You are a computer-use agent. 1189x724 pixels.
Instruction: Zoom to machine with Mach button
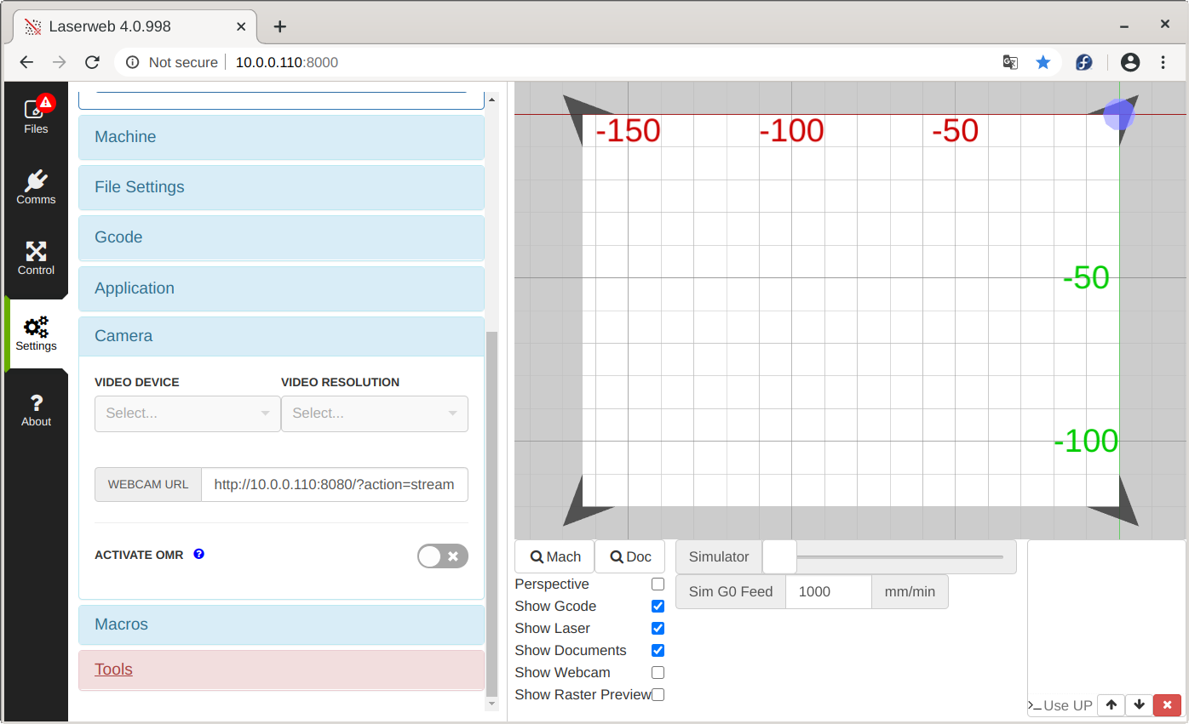point(554,557)
